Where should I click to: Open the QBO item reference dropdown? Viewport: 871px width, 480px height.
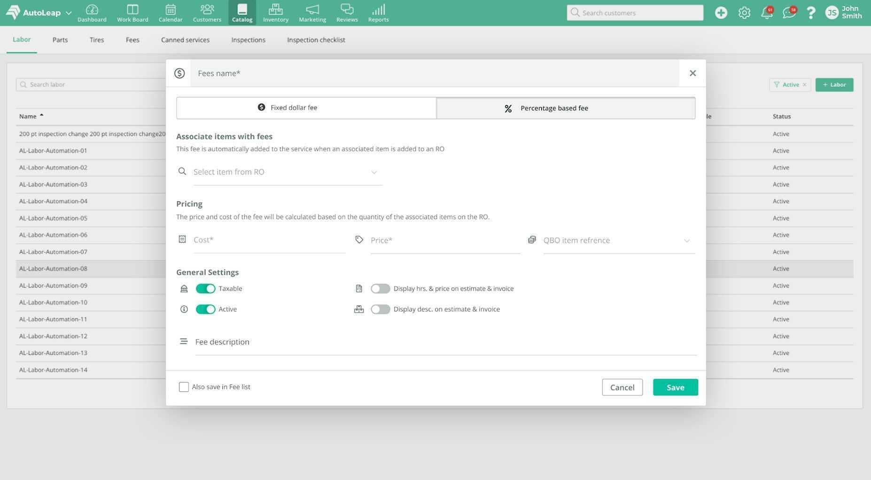click(685, 239)
